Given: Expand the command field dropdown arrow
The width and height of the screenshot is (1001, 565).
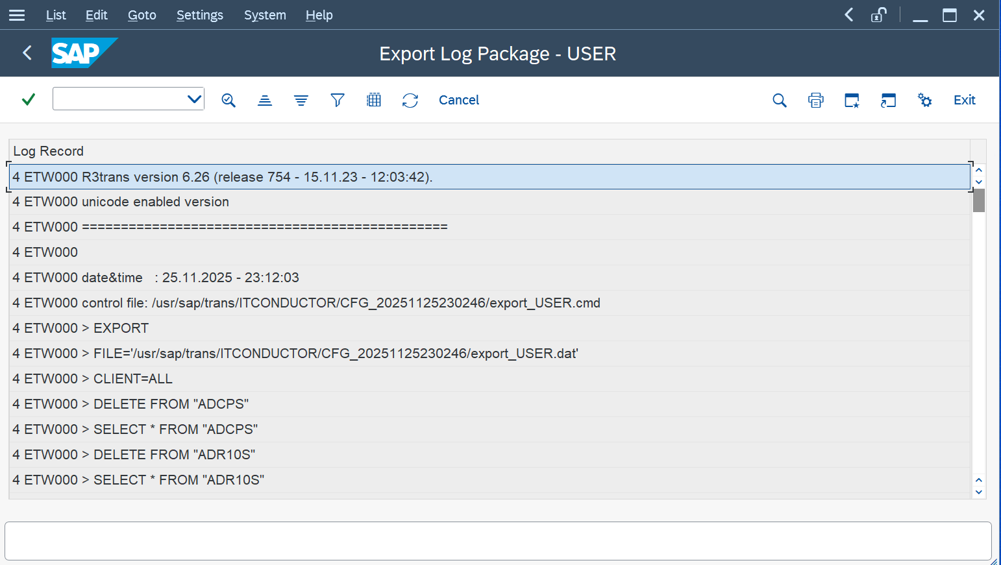Looking at the screenshot, I should (x=194, y=99).
